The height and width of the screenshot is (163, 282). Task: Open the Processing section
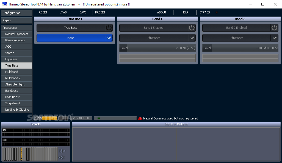pyautogui.click(x=17, y=28)
